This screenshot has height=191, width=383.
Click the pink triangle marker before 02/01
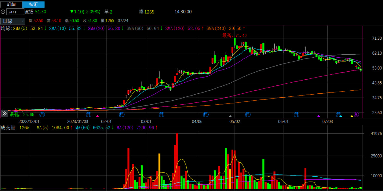[x=97, y=116]
